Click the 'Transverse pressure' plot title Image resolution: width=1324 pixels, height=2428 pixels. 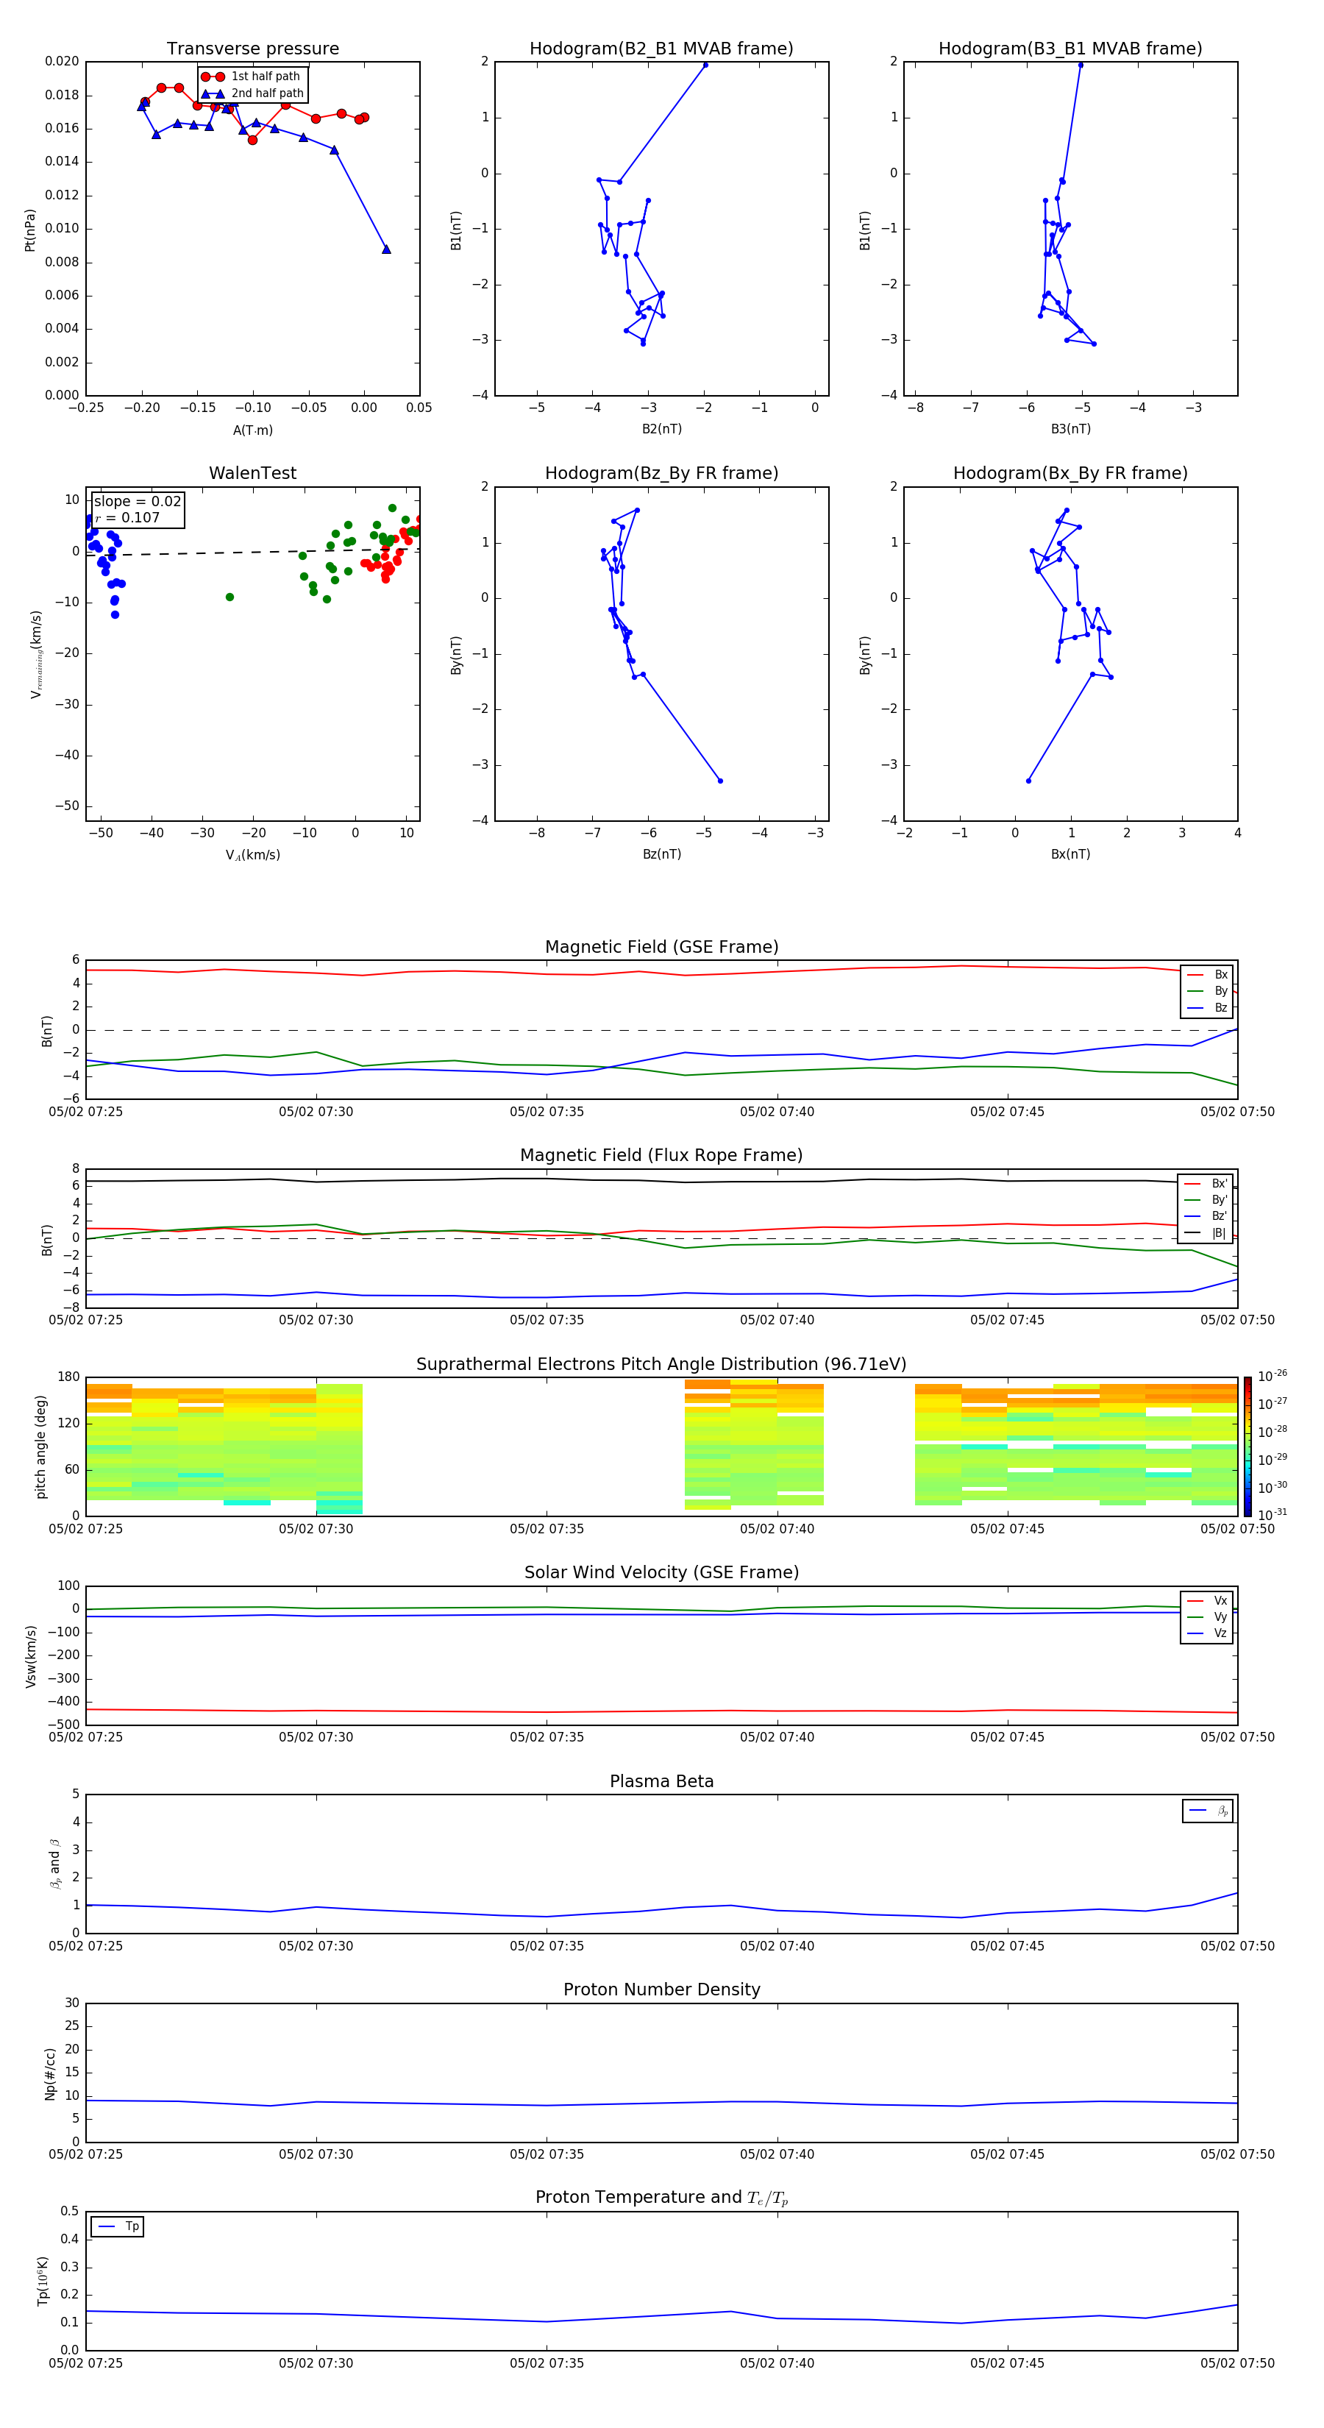coord(252,49)
